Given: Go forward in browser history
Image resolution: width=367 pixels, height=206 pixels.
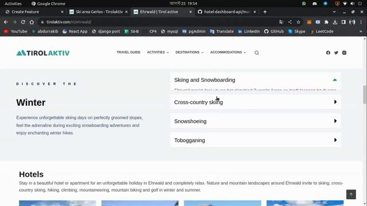Looking at the screenshot, I should click(x=14, y=22).
